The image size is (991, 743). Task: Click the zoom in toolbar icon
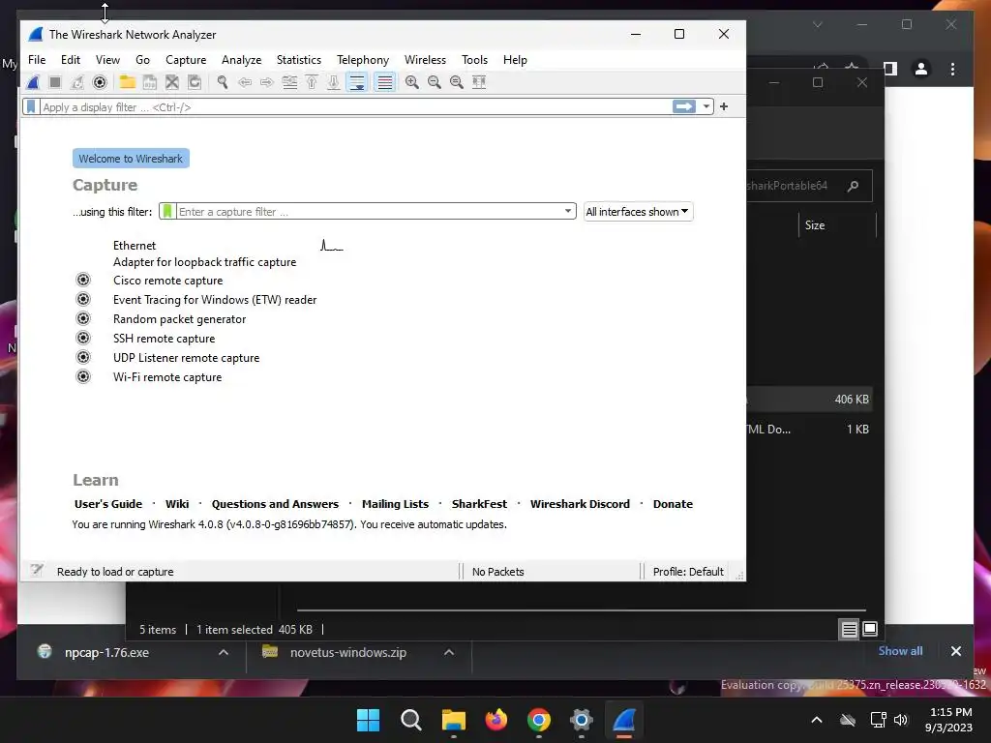tap(412, 82)
